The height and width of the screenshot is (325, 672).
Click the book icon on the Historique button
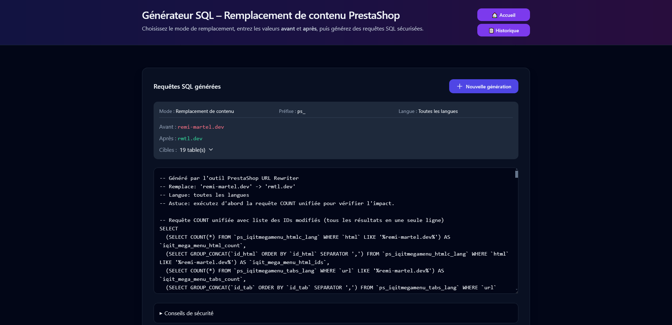(491, 30)
